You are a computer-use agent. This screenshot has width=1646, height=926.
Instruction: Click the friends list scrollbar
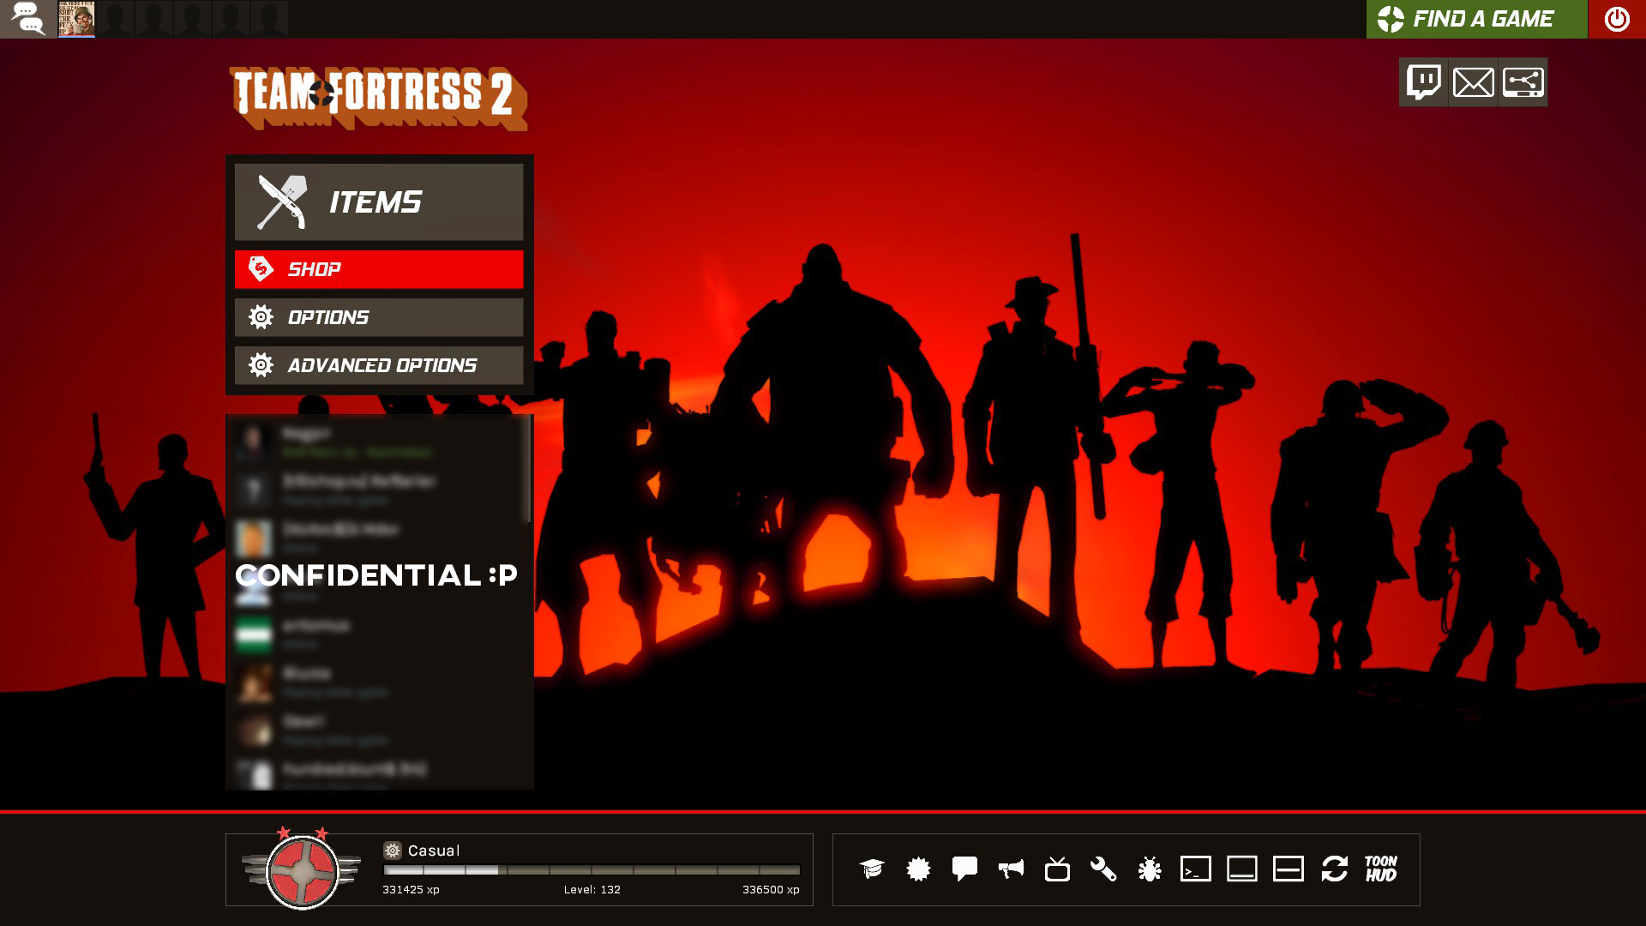pyautogui.click(x=528, y=470)
